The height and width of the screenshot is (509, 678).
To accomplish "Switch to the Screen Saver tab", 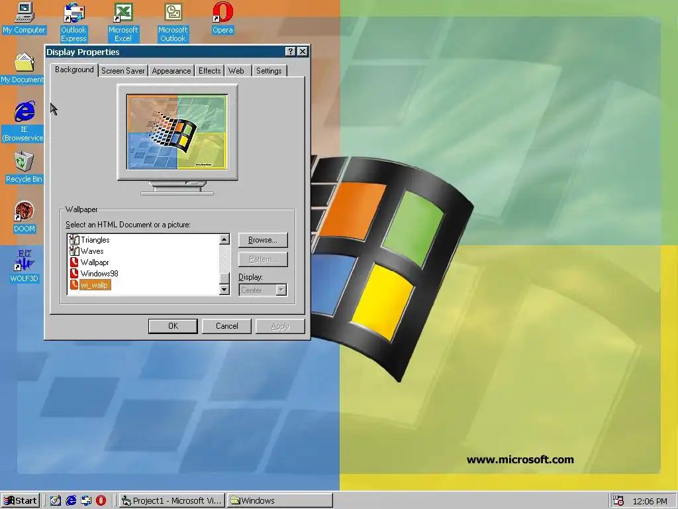I will tap(122, 70).
